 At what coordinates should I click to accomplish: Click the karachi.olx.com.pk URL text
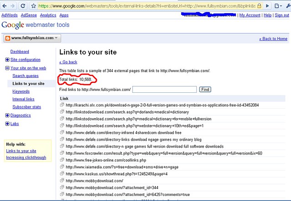click(162, 105)
